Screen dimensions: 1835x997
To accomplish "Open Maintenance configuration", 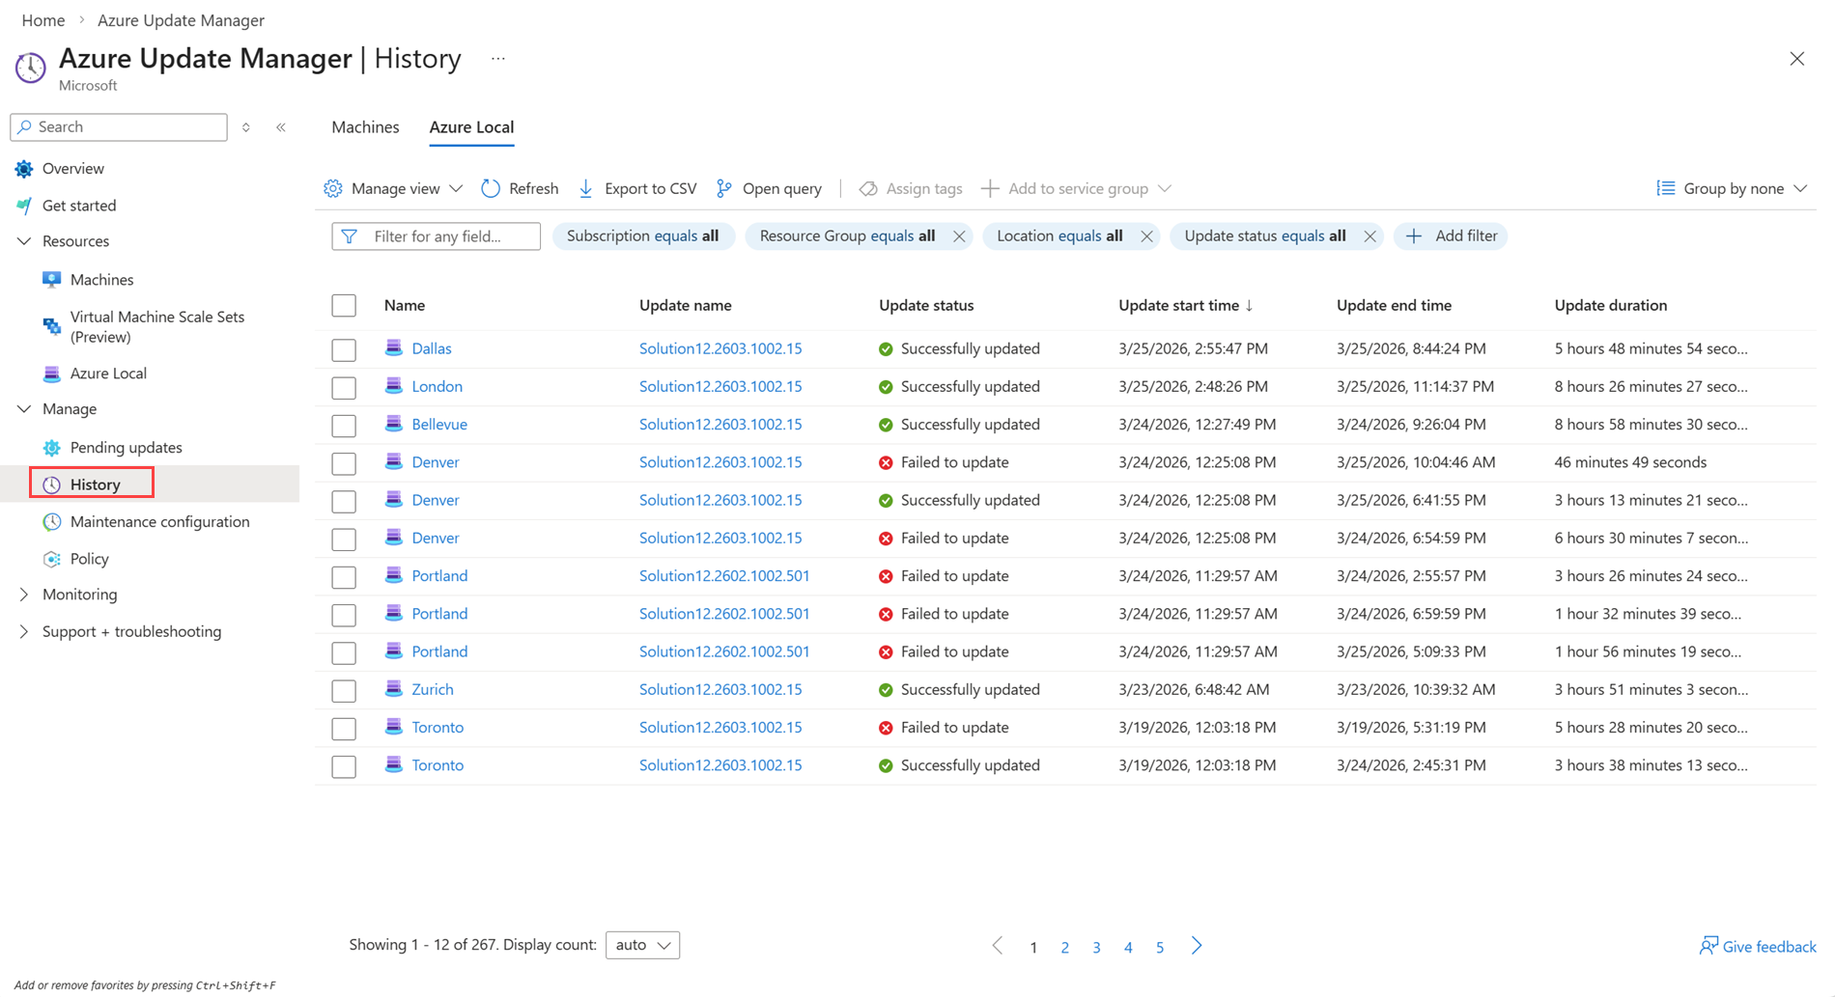I will (159, 521).
